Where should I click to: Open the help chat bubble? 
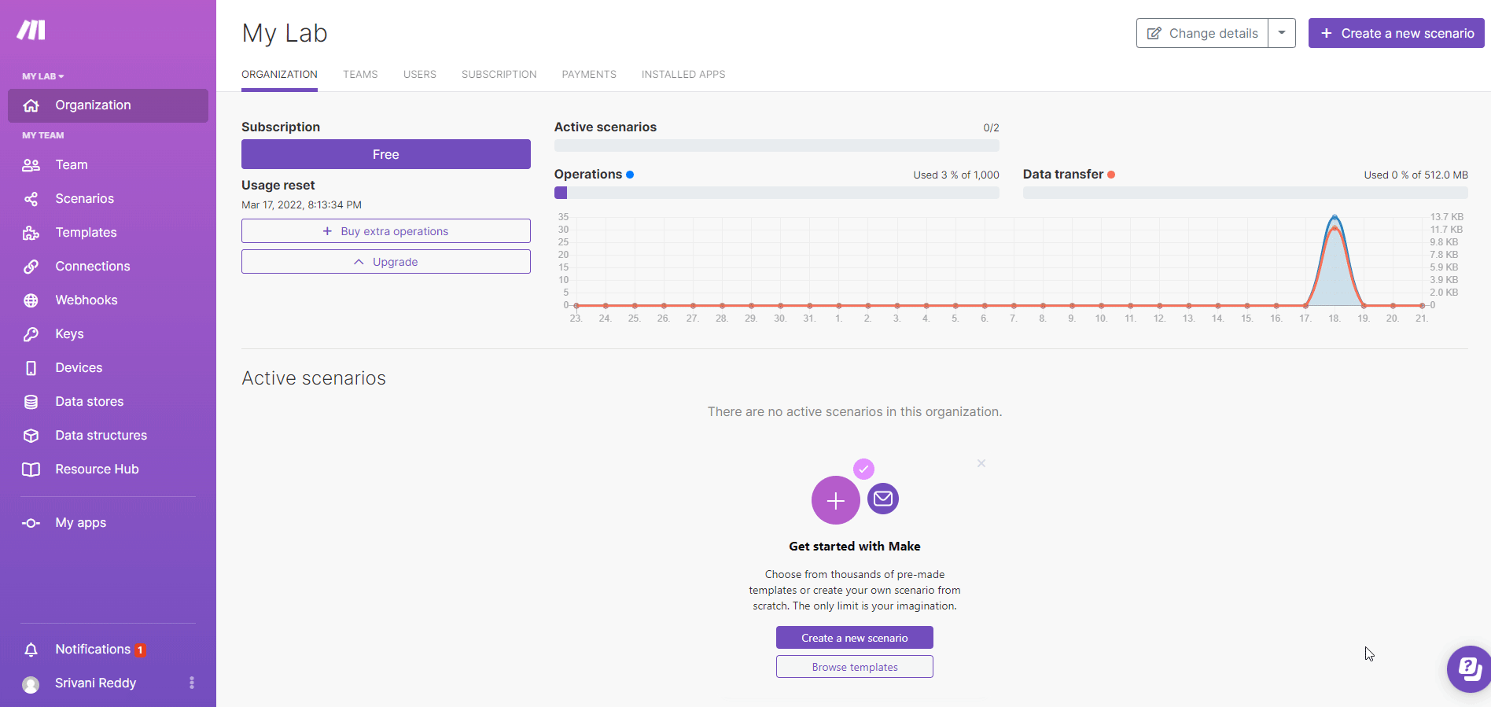1468,669
